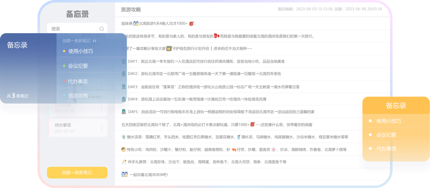Click the location pin beside DAY5

click(x=124, y=112)
